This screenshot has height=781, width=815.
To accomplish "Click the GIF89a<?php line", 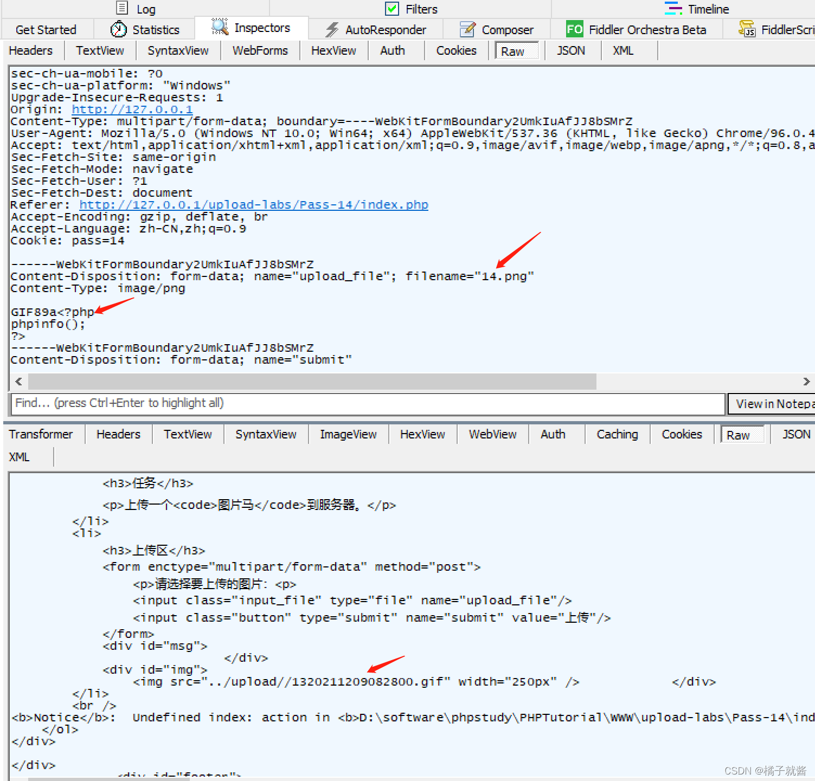I will click(x=53, y=312).
